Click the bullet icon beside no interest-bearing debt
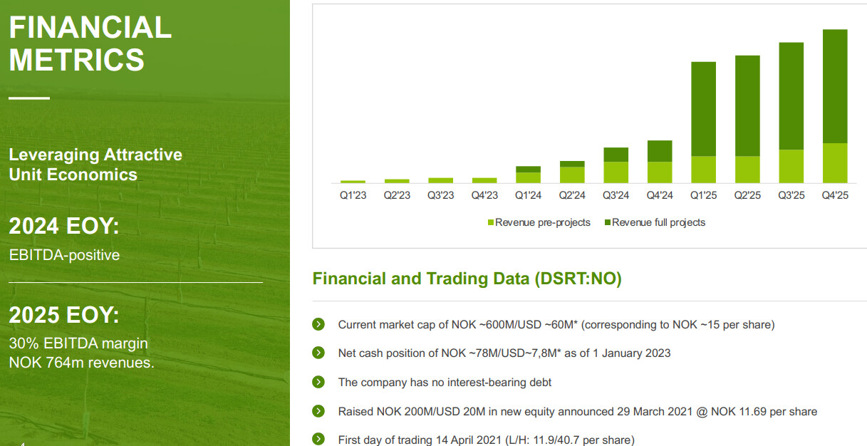Viewport: 867px width, 446px height. pos(318,382)
